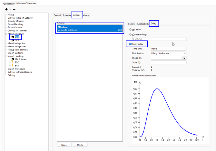Click the Delete button

pos(80,145)
